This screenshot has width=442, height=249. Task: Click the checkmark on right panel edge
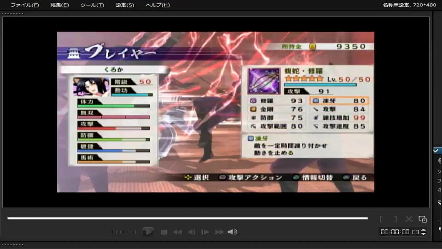[x=436, y=150]
